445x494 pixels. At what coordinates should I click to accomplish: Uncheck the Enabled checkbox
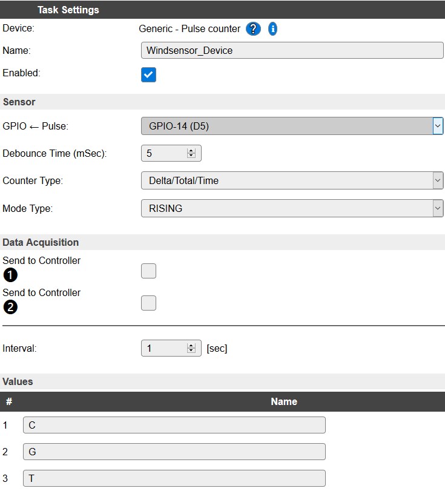(x=148, y=74)
